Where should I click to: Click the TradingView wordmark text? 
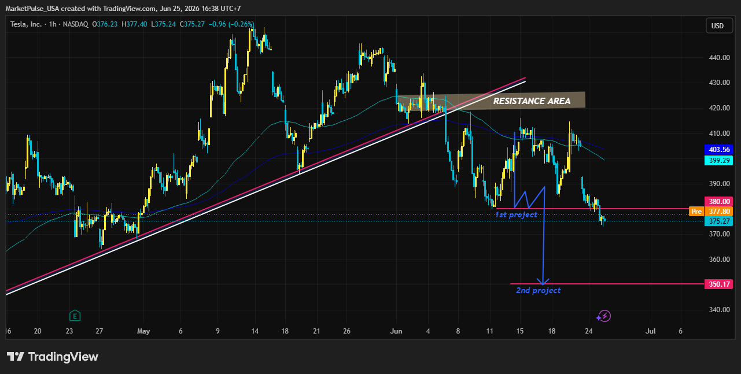[x=63, y=357]
